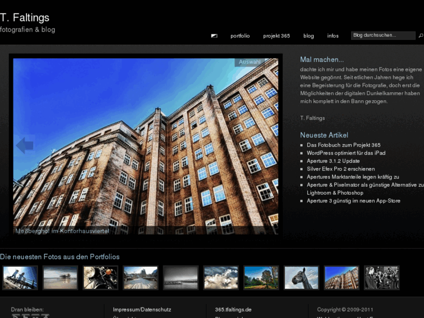Image resolution: width=424 pixels, height=318 pixels.
Task: Open small thumbnail of brick building
Action: pos(341,278)
